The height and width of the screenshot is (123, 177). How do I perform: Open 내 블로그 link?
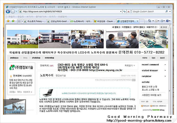pos(116,27)
